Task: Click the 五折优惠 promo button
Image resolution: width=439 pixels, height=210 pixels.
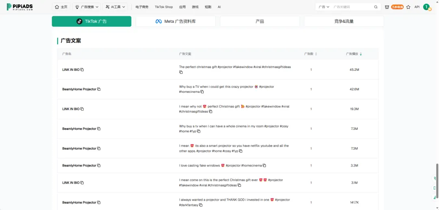Action: point(397,7)
